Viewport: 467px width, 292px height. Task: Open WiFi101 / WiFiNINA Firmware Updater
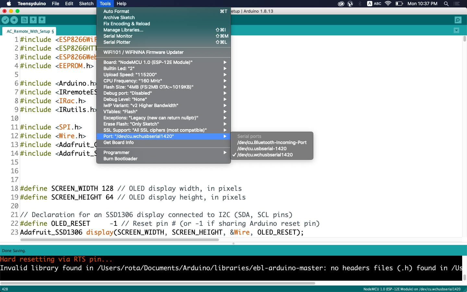[x=163, y=52]
